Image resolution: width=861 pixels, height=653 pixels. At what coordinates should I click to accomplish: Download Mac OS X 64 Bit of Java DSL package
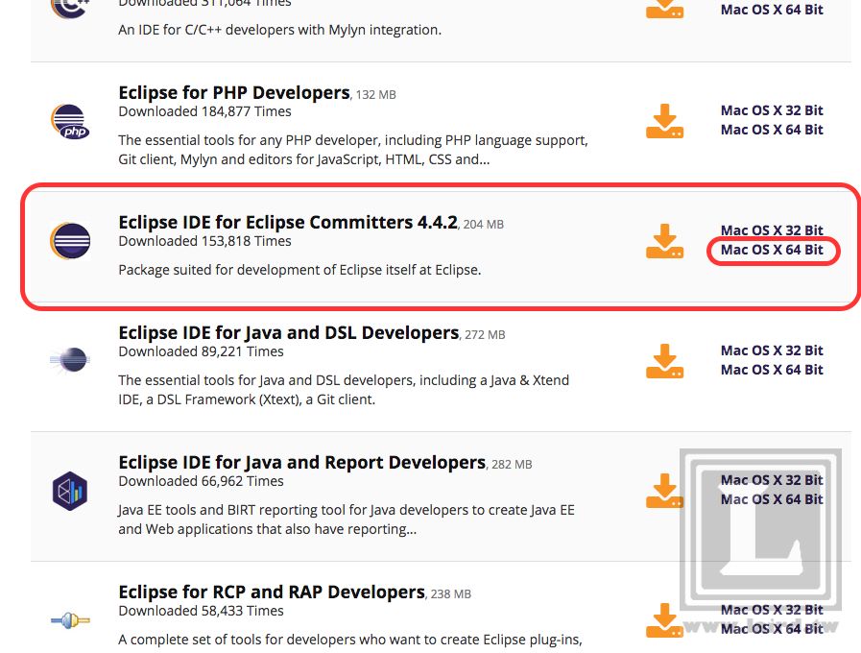point(772,370)
